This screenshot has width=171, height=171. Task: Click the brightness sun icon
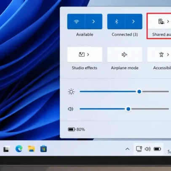click(x=71, y=92)
